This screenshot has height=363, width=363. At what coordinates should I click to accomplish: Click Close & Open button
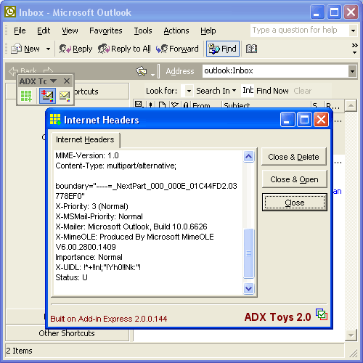coord(294,179)
